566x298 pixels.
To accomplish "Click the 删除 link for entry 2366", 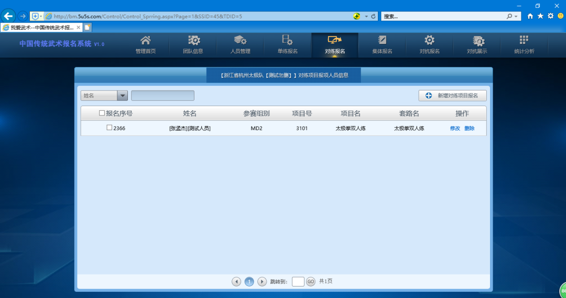I will (469, 128).
